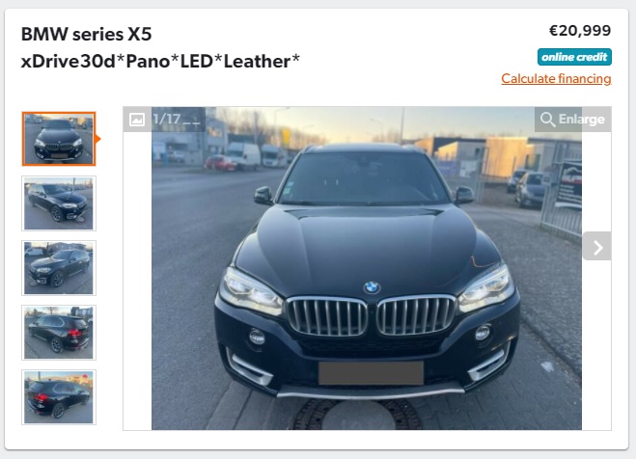Screen dimensions: 636x459
Task: Click the xDrive30d*Pano*LED*Leather* subtitle
Action: click(160, 62)
